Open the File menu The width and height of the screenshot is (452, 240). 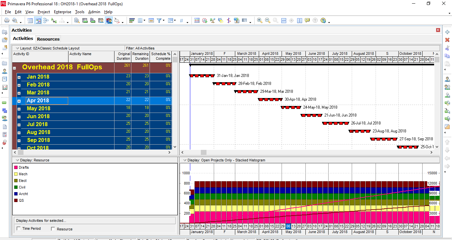[x=8, y=12]
